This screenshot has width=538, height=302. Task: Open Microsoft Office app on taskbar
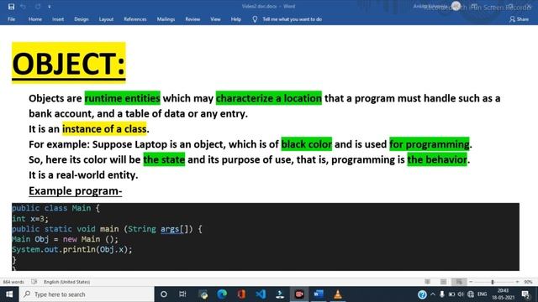241,294
